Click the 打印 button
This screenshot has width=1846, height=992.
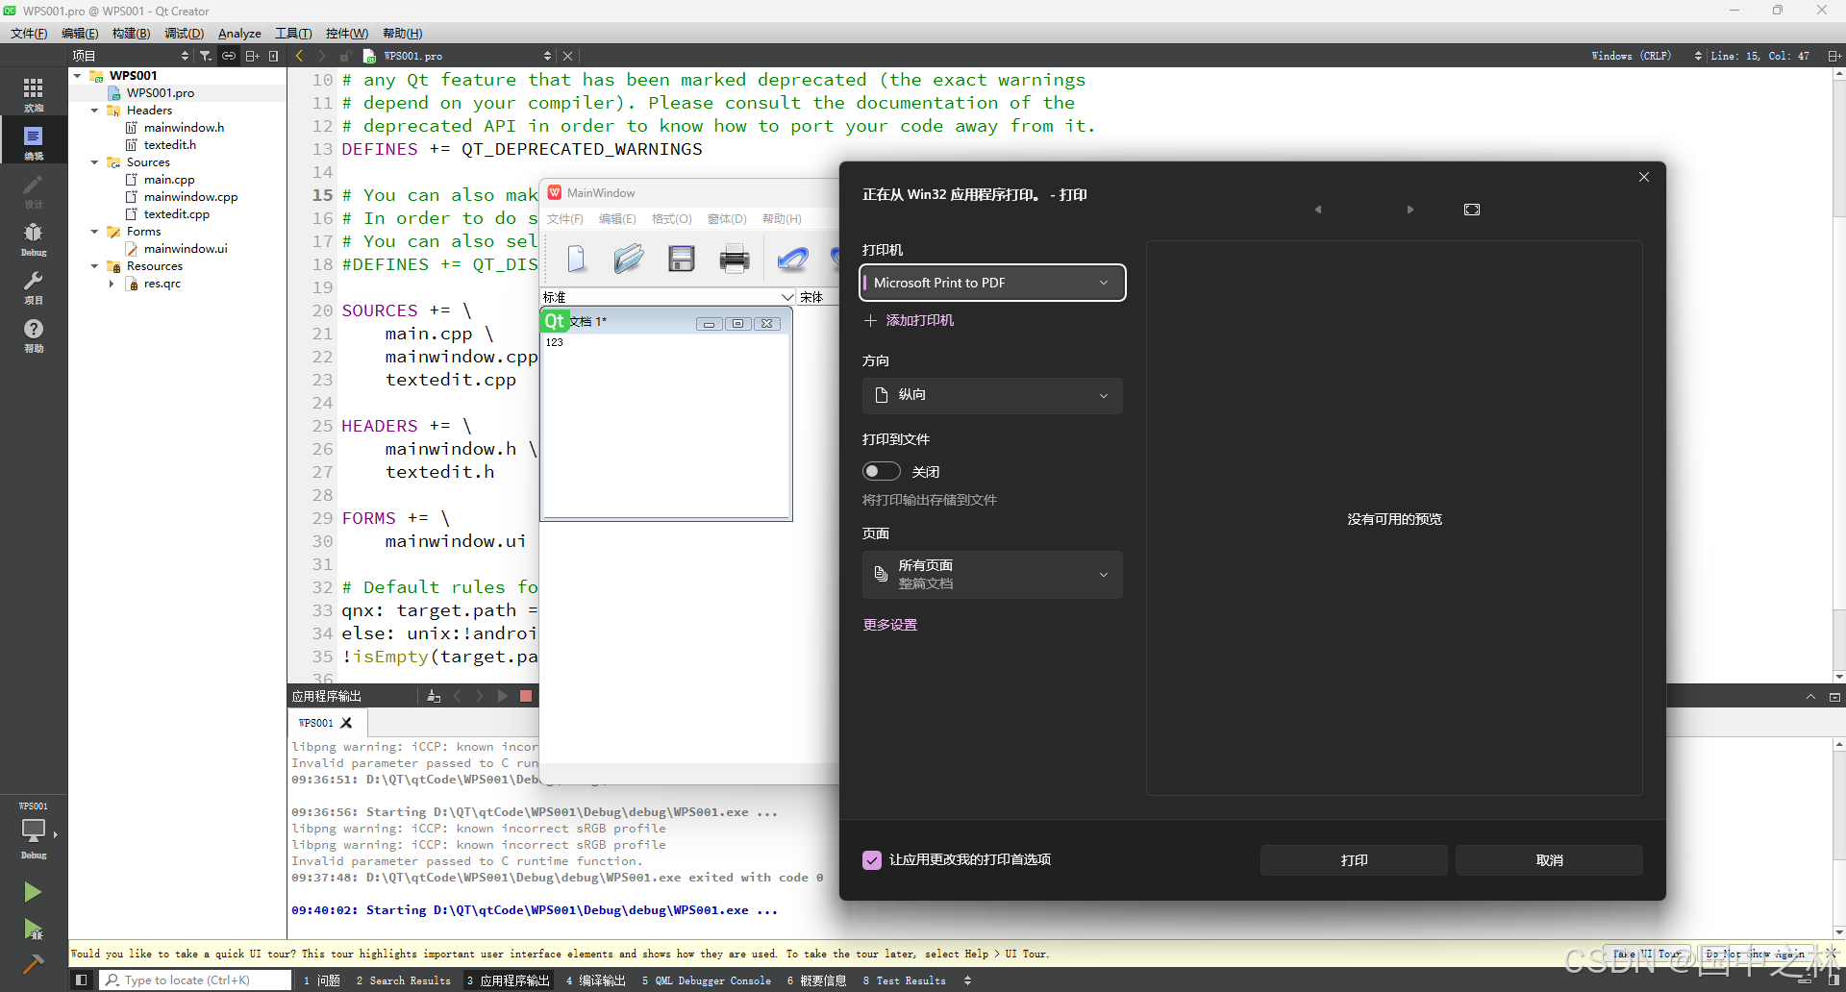coord(1354,860)
